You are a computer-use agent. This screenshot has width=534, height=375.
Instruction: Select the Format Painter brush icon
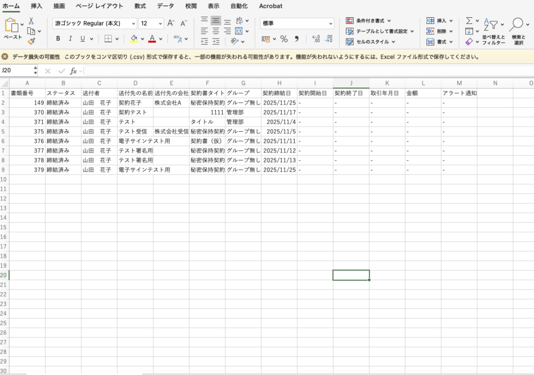[31, 41]
